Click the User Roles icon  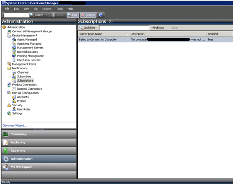click(14, 109)
